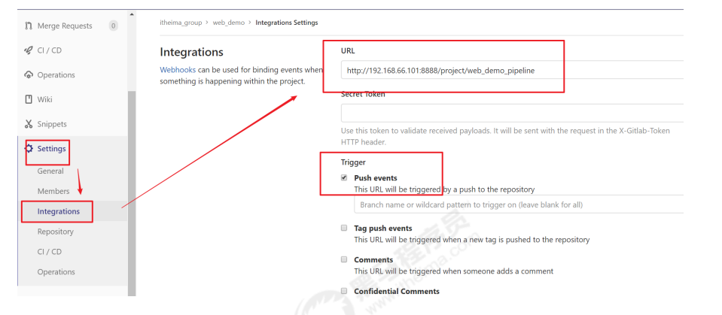Click Integrations Settings breadcrumb

pos(286,22)
